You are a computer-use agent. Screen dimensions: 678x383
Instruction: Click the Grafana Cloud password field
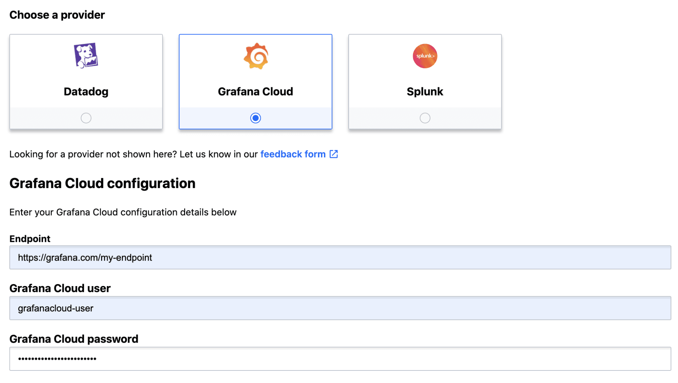click(x=340, y=359)
